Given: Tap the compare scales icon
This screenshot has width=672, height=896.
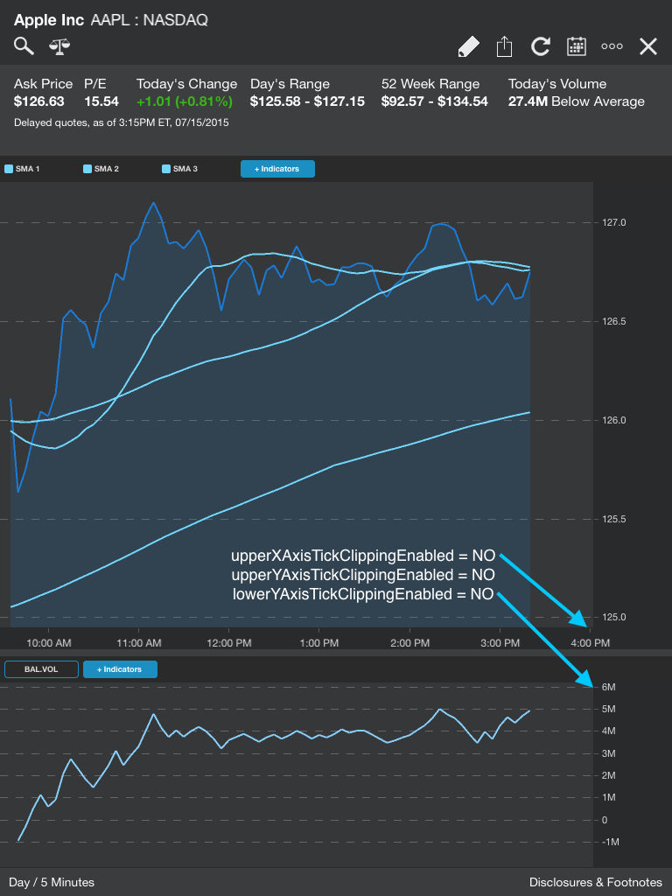Looking at the screenshot, I should (x=59, y=46).
